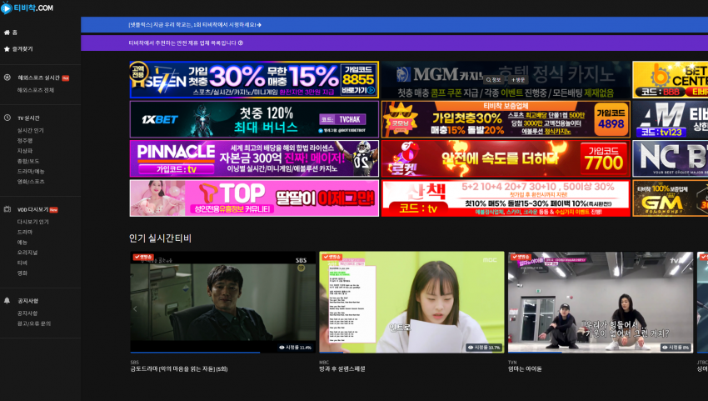Open 광고/오류 문의 page
The image size is (708, 401).
(x=34, y=323)
